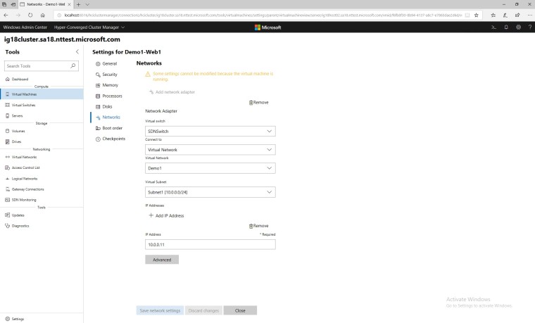Open the notifications bell icon
Screen dimensions: 535x323
tap(506, 27)
